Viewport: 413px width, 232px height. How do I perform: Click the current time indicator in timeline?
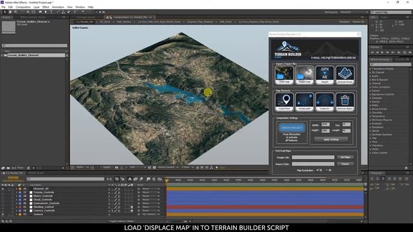pyautogui.click(x=166, y=181)
